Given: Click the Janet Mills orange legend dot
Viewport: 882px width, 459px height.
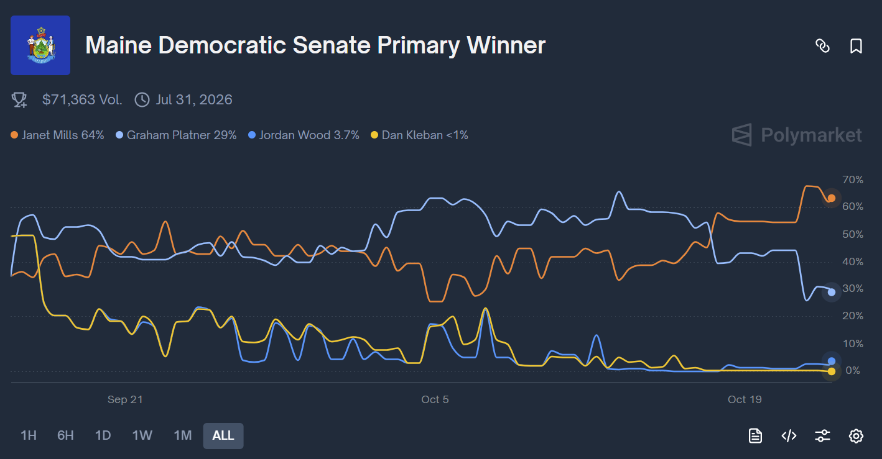Looking at the screenshot, I should coord(14,135).
